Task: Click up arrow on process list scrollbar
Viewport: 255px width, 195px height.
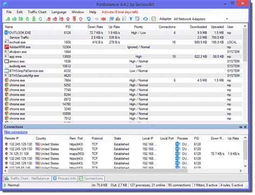Action: [x=245, y=26]
